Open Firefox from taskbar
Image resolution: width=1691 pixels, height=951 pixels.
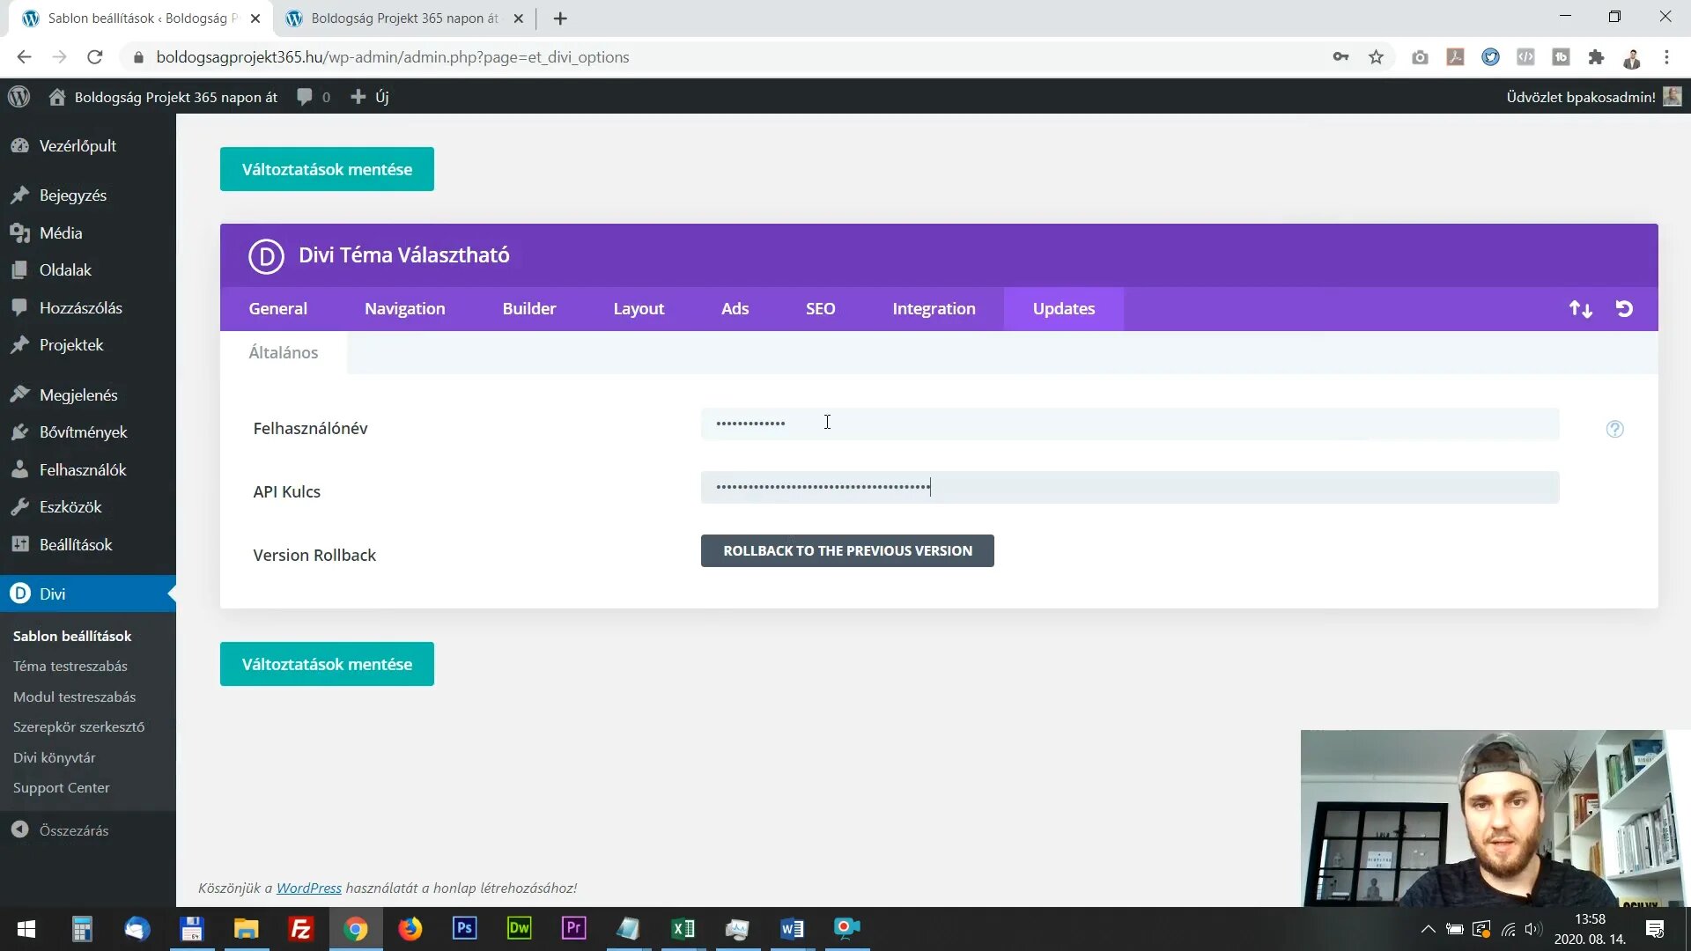click(410, 929)
